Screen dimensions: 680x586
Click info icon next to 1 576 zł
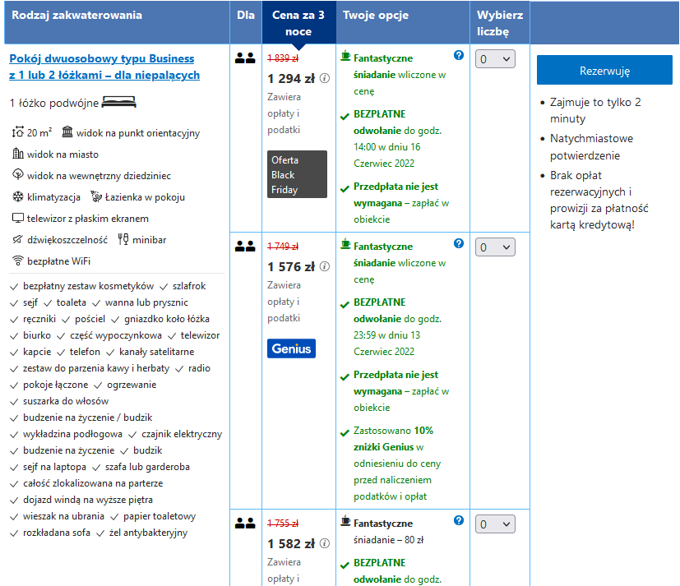tap(325, 266)
